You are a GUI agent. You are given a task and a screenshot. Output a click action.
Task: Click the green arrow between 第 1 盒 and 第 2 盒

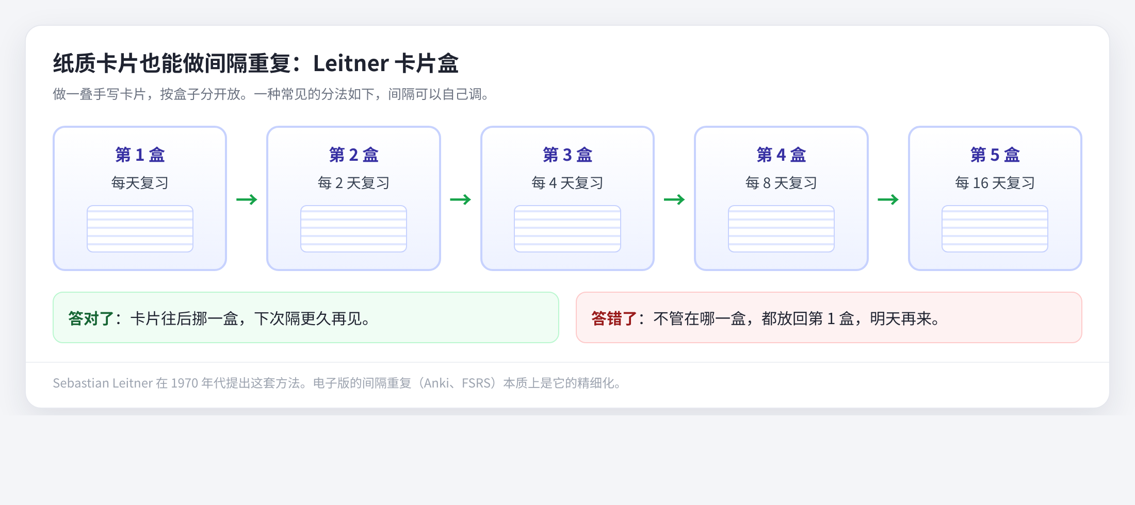pyautogui.click(x=247, y=199)
